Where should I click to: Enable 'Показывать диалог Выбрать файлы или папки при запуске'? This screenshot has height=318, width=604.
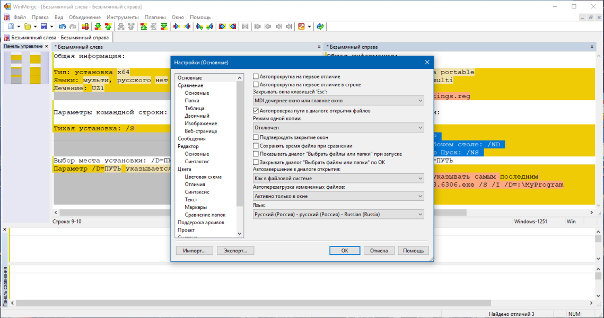tap(256, 154)
